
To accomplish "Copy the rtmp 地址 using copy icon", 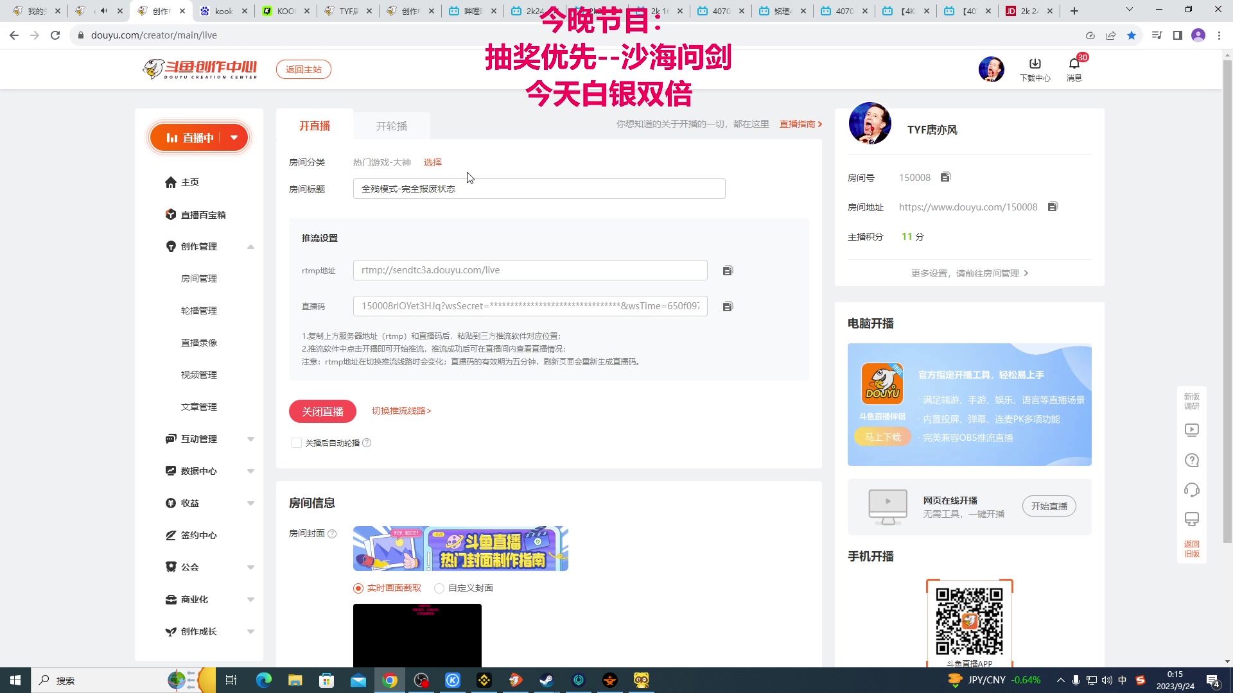I will 728,270.
